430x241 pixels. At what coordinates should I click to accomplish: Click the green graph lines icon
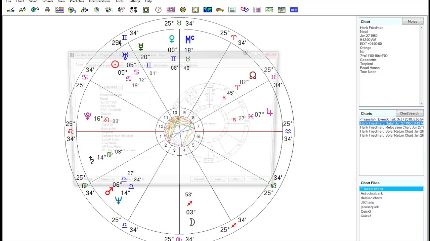(x=269, y=10)
